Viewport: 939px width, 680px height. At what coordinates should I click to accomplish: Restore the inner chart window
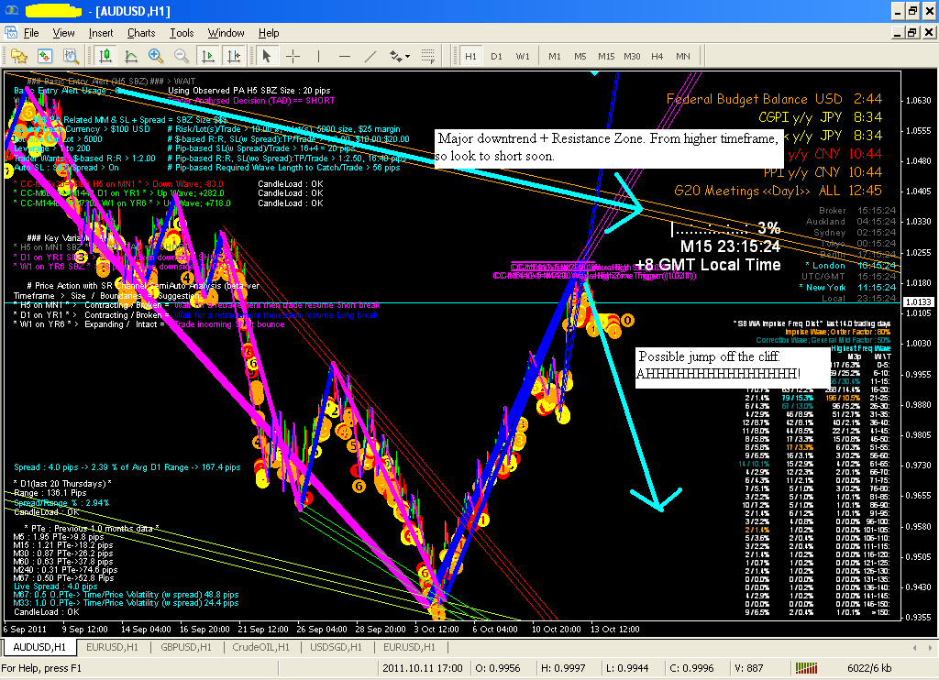pyautogui.click(x=911, y=32)
